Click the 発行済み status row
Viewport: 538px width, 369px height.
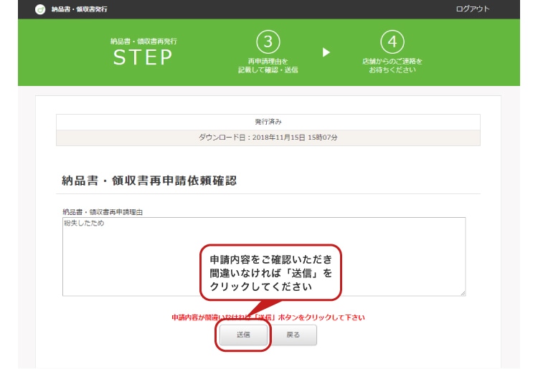tap(268, 122)
